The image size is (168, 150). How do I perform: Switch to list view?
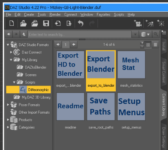pyautogui.click(x=155, y=45)
